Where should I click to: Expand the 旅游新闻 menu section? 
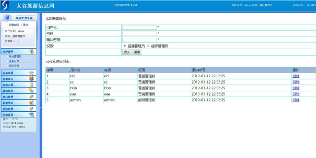(19, 73)
